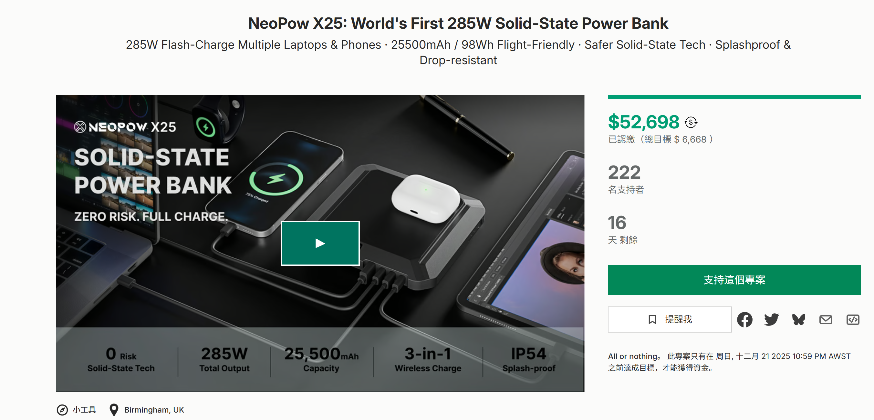The height and width of the screenshot is (420, 874).
Task: Click the compass icon beside 小工具
Action: 63,409
